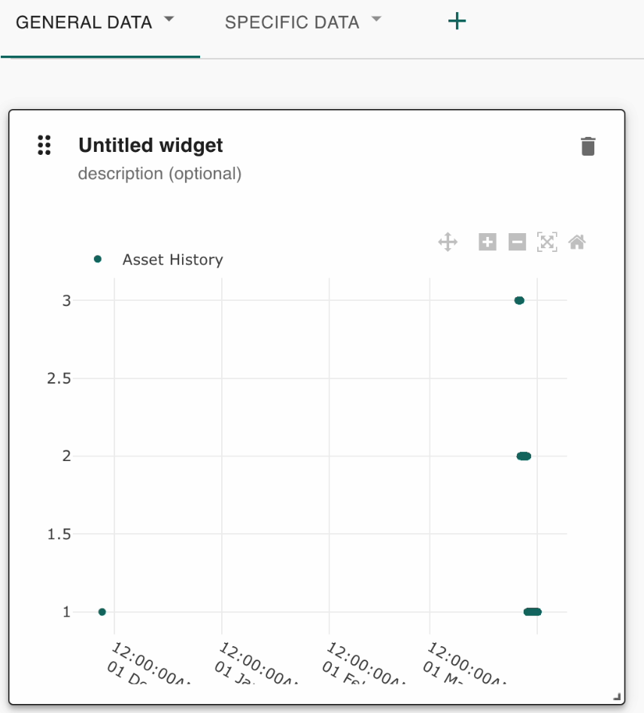
Task: Open the Specific Data tab dropdown arrow
Action: (376, 20)
